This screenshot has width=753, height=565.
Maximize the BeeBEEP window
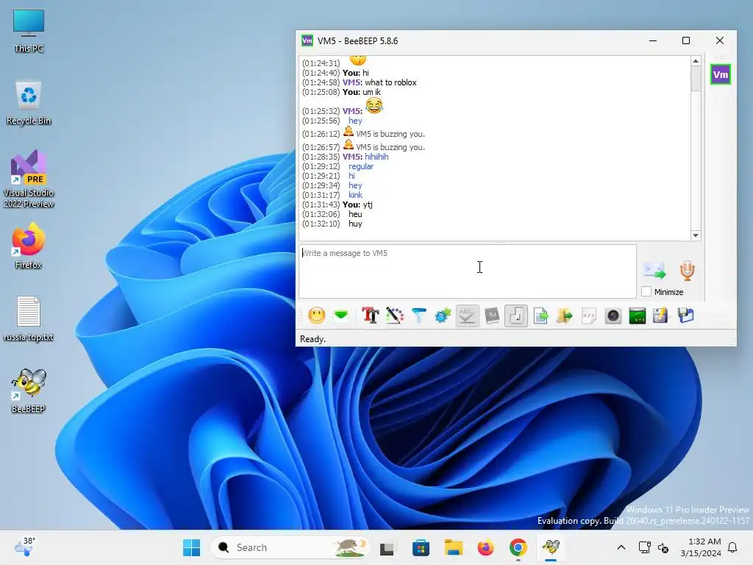click(x=686, y=41)
